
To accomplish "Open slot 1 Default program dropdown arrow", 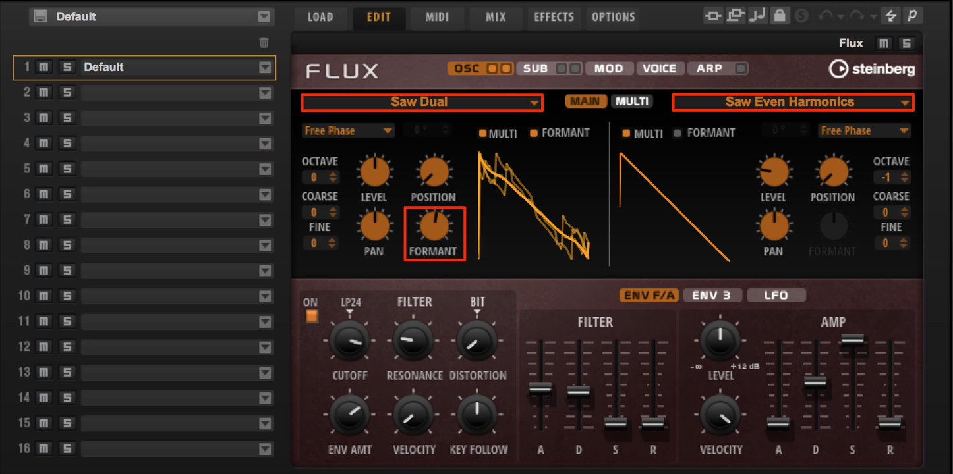I will 265,67.
